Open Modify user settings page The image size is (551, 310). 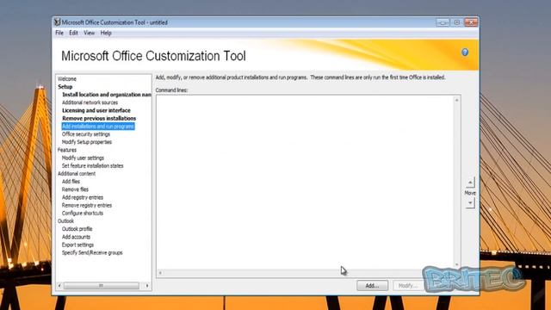(83, 158)
